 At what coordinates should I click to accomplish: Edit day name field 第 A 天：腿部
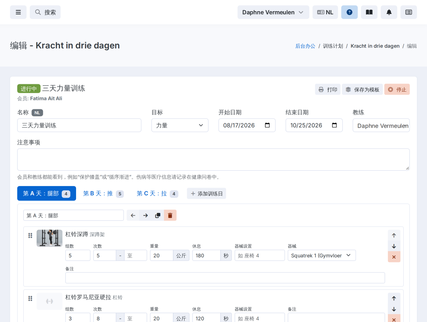(x=73, y=215)
